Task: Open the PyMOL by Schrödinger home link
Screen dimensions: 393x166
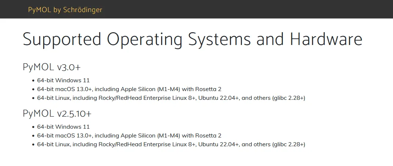Action: point(65,10)
